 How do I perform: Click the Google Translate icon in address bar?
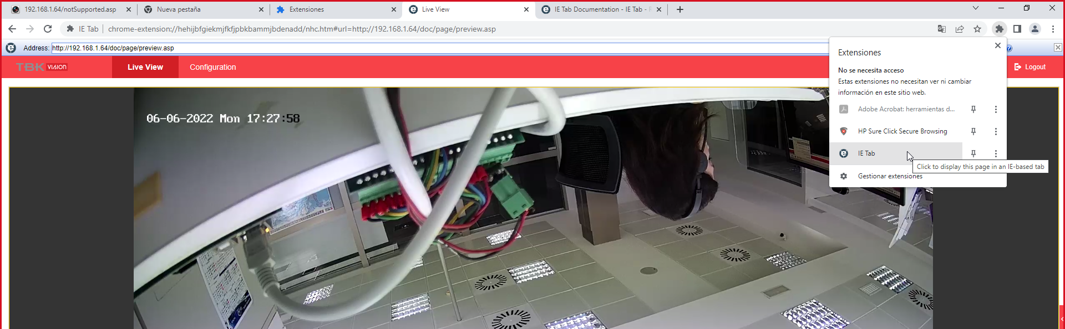941,29
